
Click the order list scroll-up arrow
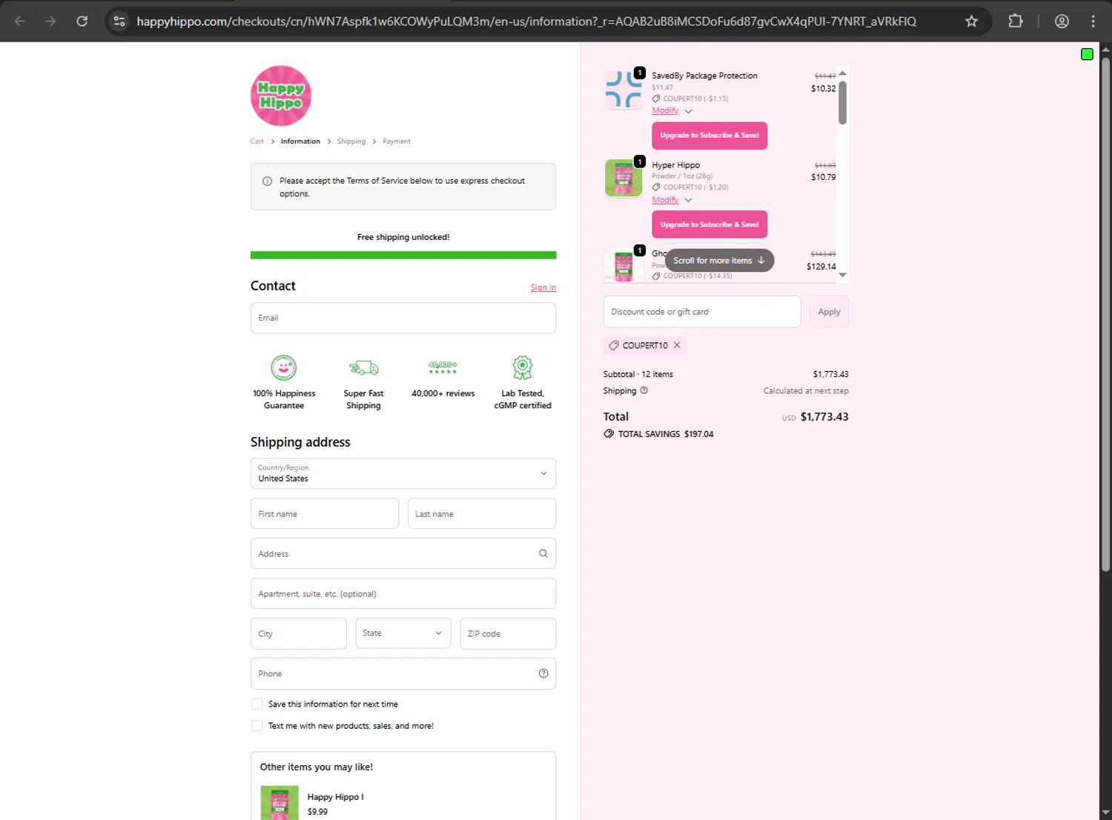click(842, 73)
